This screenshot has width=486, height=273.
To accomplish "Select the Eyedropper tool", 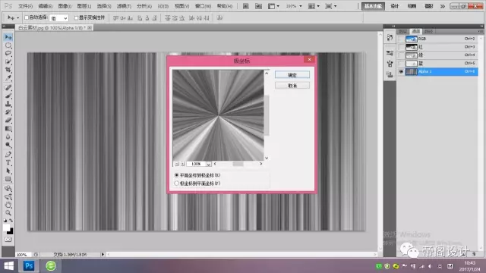I will pos(8,78).
